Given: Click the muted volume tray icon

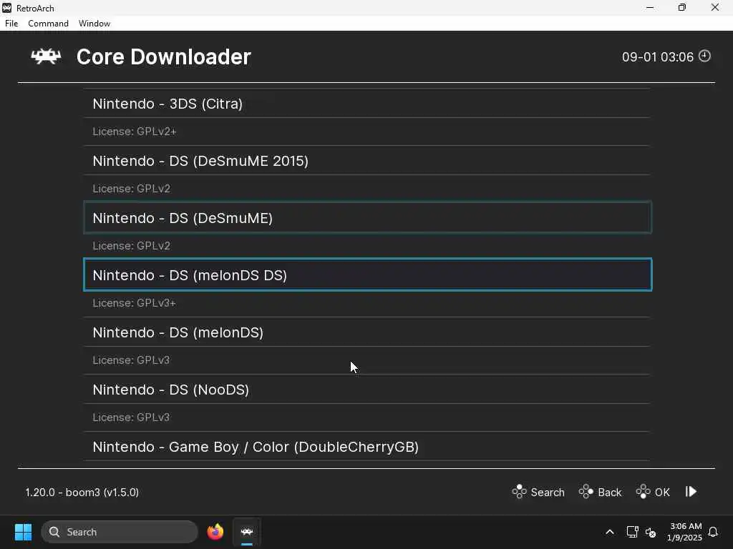Looking at the screenshot, I should (651, 532).
